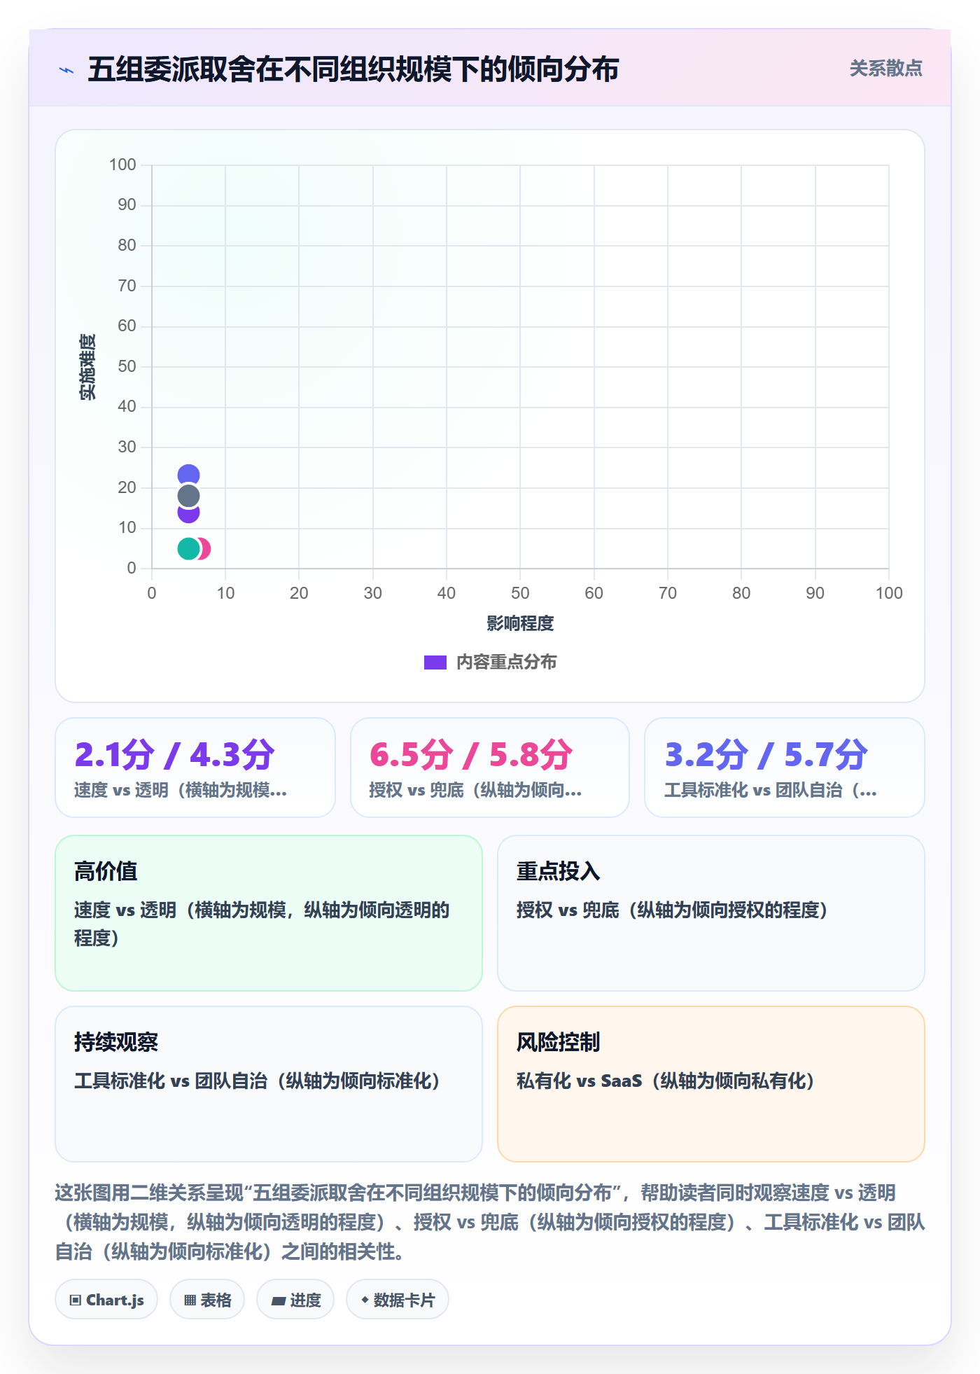Open the 6.5分 / 5.8分 stat card

click(x=490, y=768)
